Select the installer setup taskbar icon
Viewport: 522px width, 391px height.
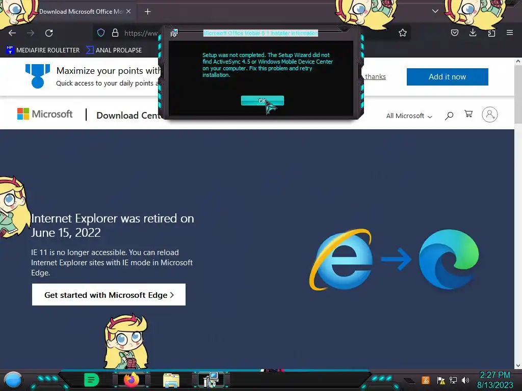[211, 380]
